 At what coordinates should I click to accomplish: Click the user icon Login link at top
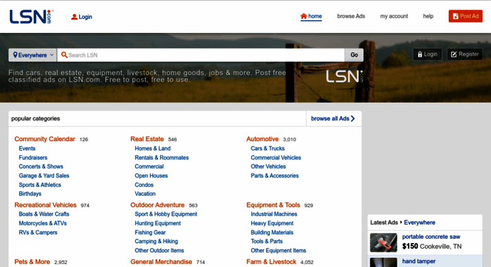[x=82, y=17]
